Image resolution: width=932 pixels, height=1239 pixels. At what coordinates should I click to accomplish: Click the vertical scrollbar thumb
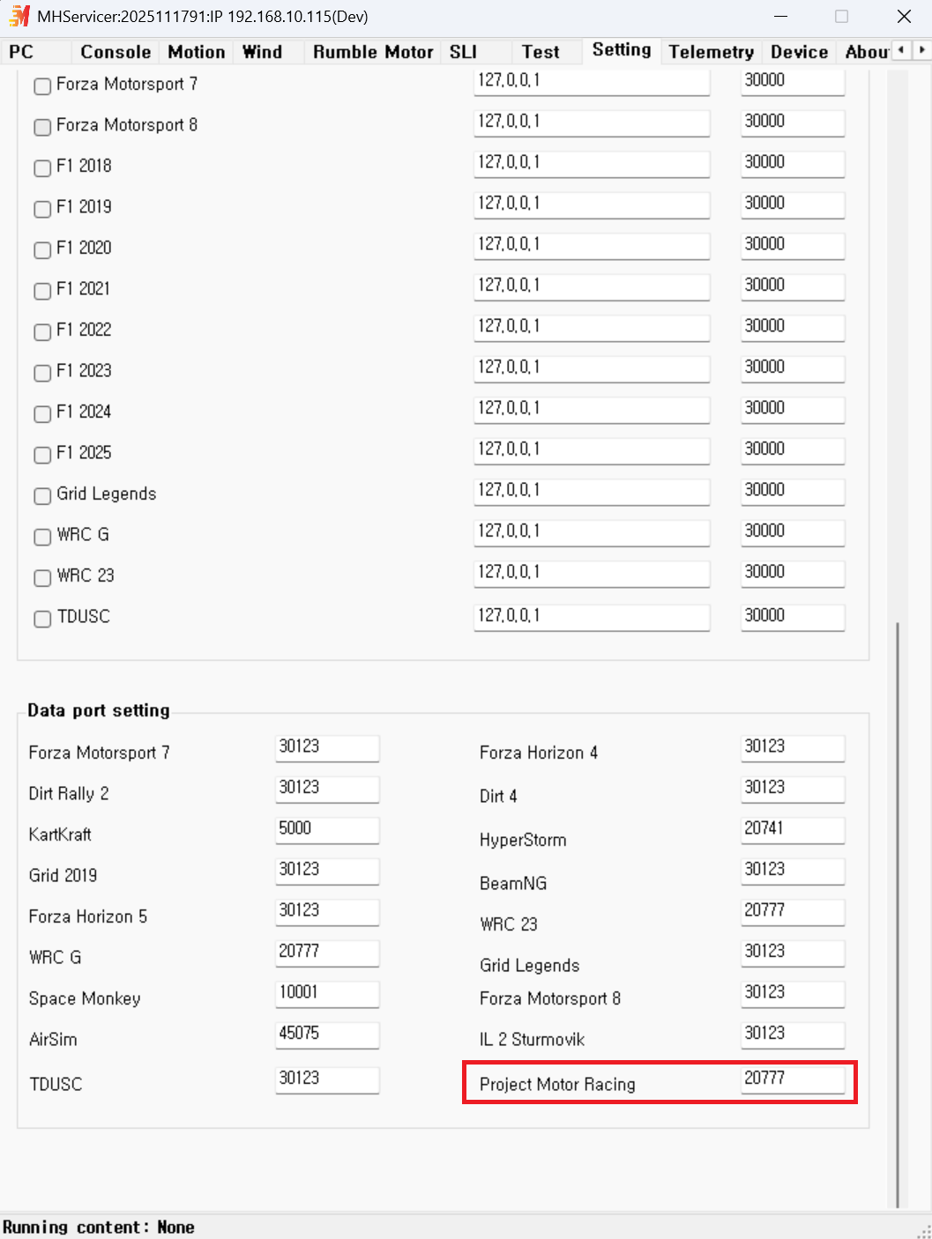pos(898,915)
